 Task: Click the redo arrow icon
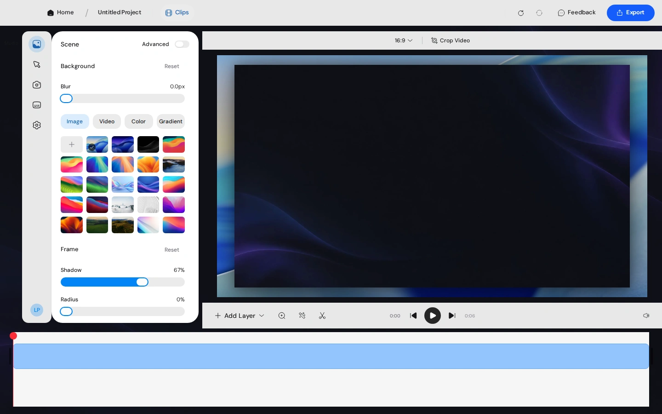pos(539,13)
